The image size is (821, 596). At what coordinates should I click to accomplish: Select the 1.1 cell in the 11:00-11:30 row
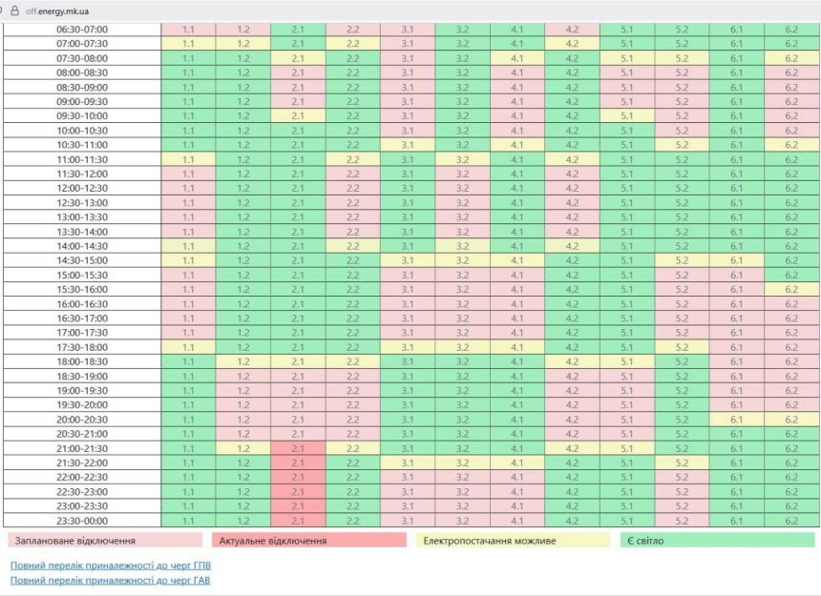pos(188,159)
